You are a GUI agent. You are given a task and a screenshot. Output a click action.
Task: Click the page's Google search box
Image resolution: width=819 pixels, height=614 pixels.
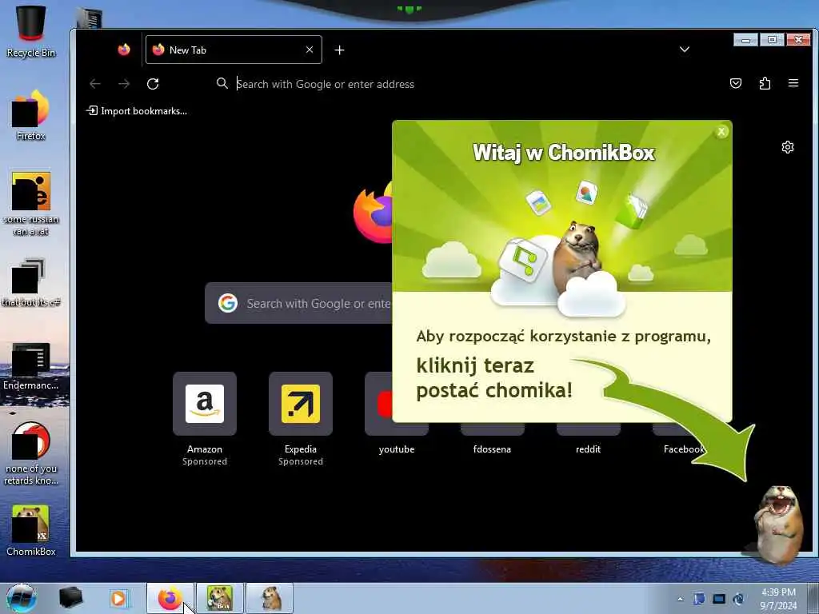[299, 303]
